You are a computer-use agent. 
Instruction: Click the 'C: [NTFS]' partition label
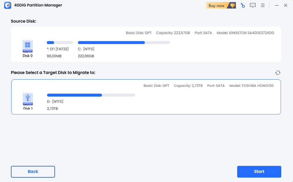86,49
